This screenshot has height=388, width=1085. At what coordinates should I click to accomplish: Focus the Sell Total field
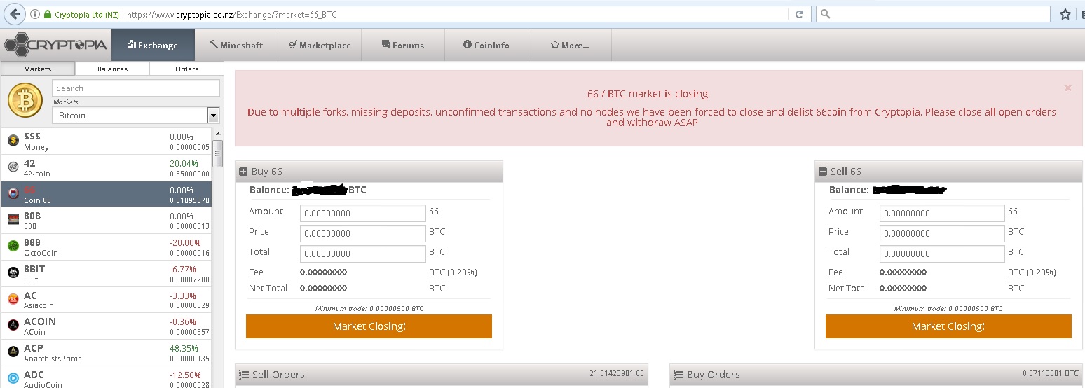[942, 254]
